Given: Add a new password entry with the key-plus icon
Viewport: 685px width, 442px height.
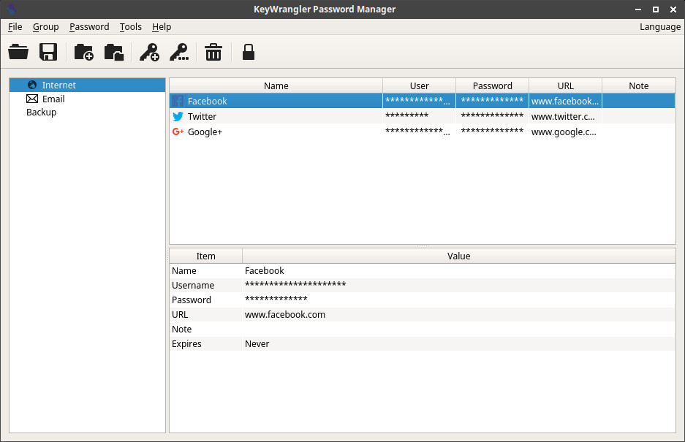Looking at the screenshot, I should pos(149,52).
